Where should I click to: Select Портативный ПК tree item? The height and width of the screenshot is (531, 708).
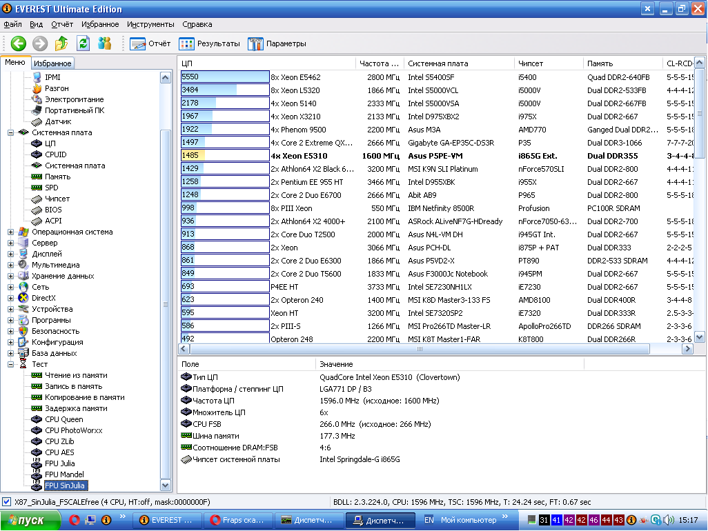coord(75,110)
